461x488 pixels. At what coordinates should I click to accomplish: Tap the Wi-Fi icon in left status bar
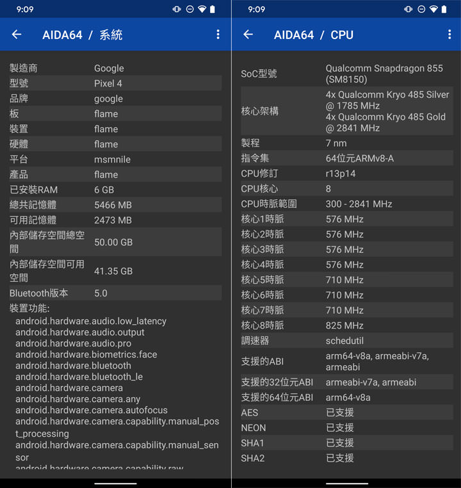pos(202,10)
